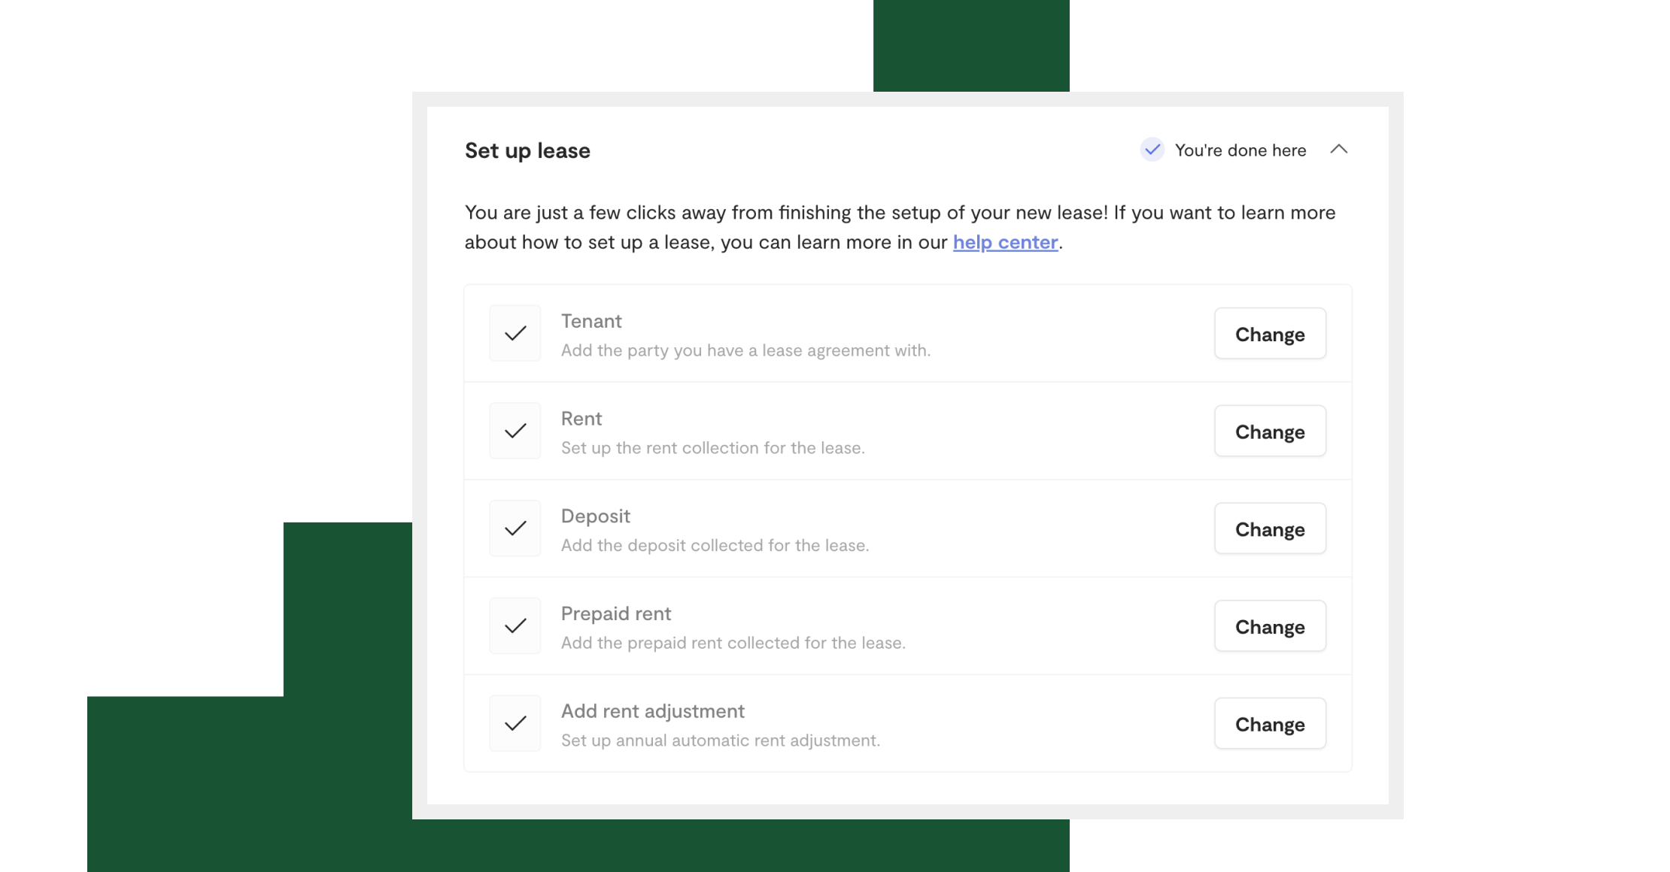Toggle the Rent step checkmark box
The width and height of the screenshot is (1670, 872).
(515, 431)
